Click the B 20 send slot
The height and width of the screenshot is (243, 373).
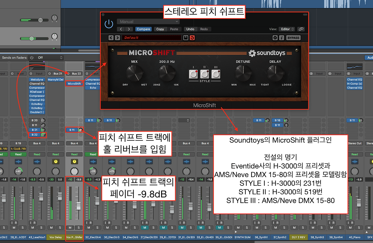[35, 120]
